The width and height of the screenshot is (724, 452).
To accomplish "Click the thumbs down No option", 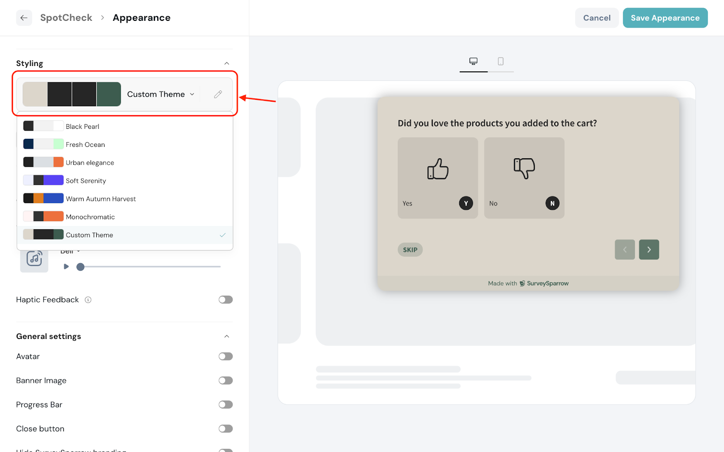I will 524,178.
